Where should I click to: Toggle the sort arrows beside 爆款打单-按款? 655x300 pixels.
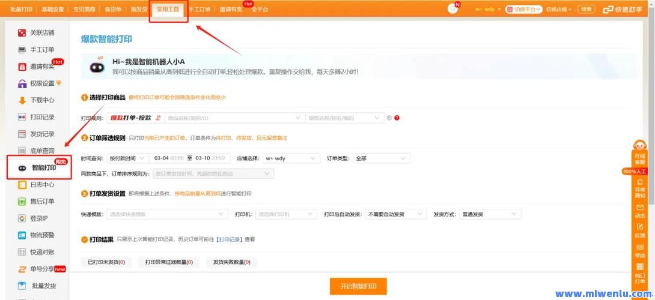click(158, 118)
